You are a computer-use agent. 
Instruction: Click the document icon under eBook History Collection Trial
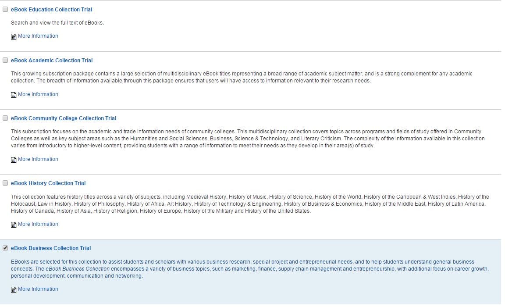13,225
